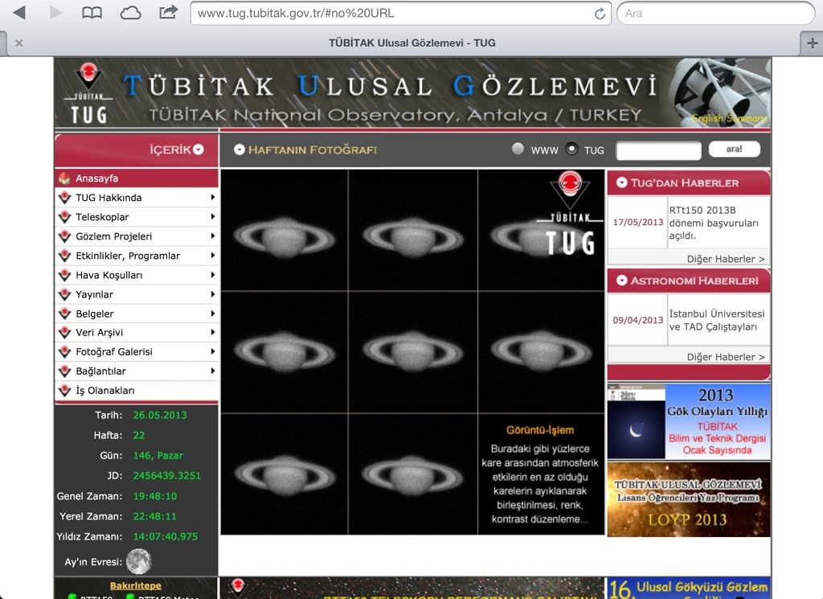Open Diğer Haberler under TUG'dan Haberler
The height and width of the screenshot is (599, 823).
(x=725, y=259)
